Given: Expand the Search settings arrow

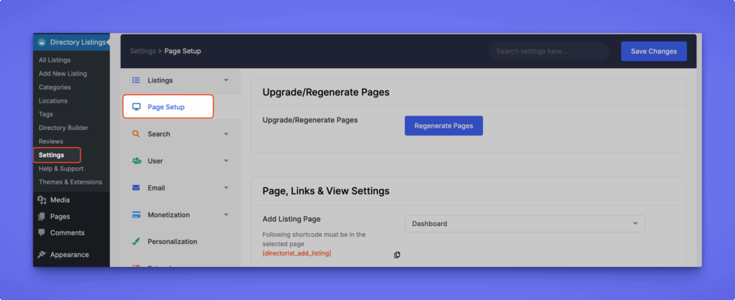Looking at the screenshot, I should pos(226,134).
